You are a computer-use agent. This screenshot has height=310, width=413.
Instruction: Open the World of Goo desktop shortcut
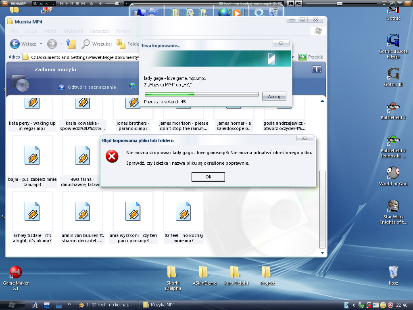(393, 173)
